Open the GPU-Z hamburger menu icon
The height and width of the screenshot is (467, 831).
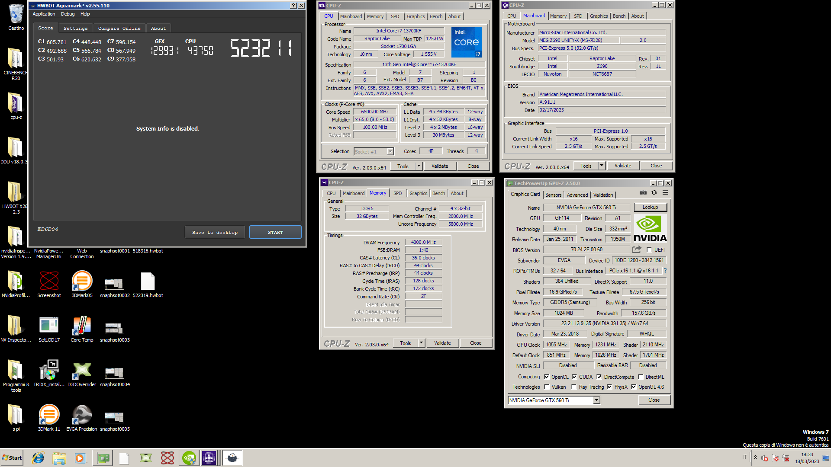(x=665, y=193)
